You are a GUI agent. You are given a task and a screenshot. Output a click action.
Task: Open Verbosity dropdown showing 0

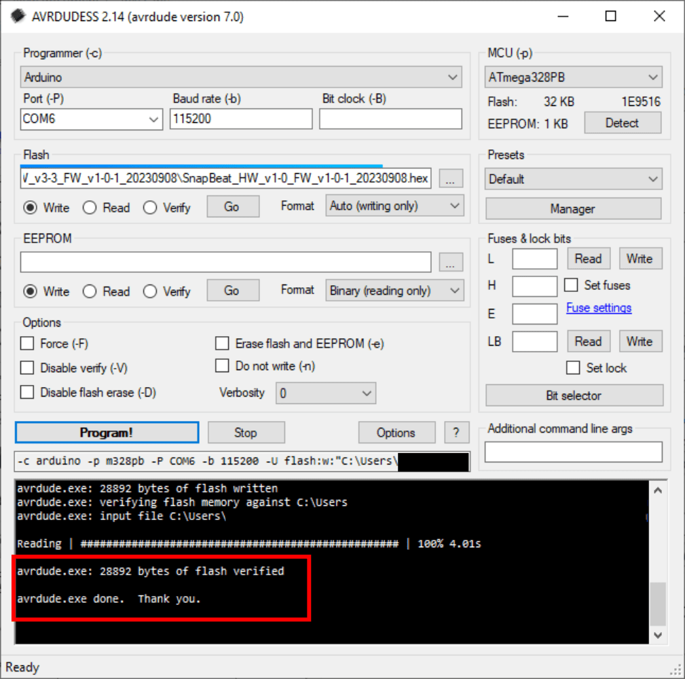click(x=325, y=393)
